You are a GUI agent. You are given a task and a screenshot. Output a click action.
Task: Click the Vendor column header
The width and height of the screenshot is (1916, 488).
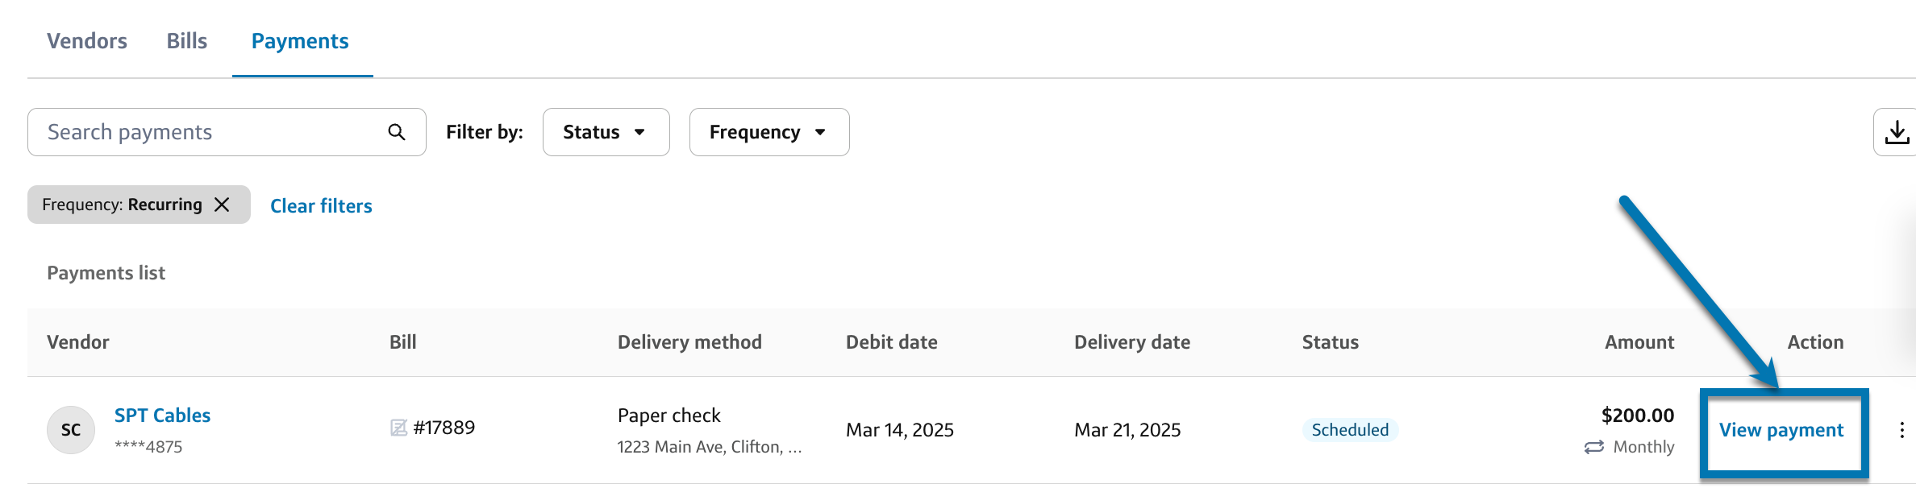point(78,342)
